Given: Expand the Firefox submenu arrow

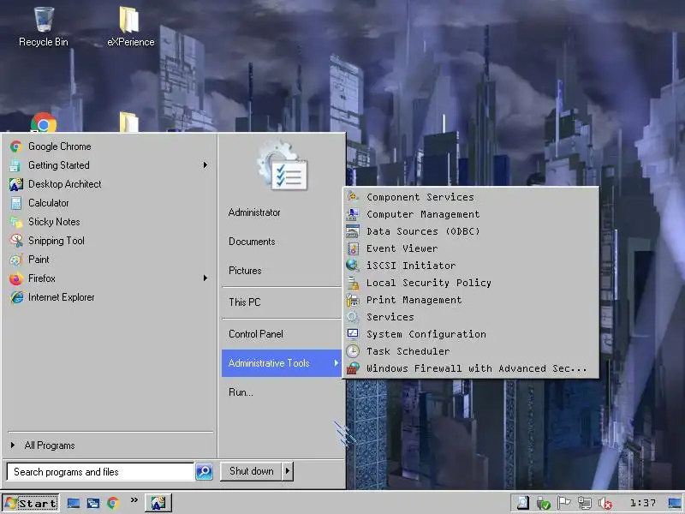Looking at the screenshot, I should (205, 278).
